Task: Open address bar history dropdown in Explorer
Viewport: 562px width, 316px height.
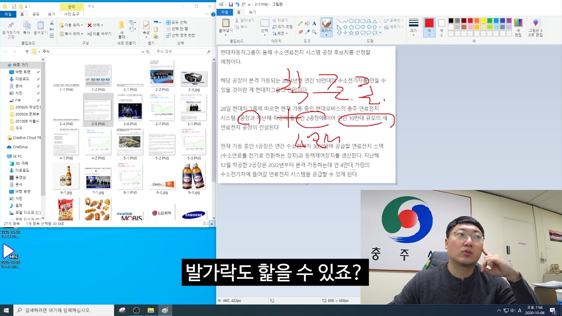Action: pos(143,51)
